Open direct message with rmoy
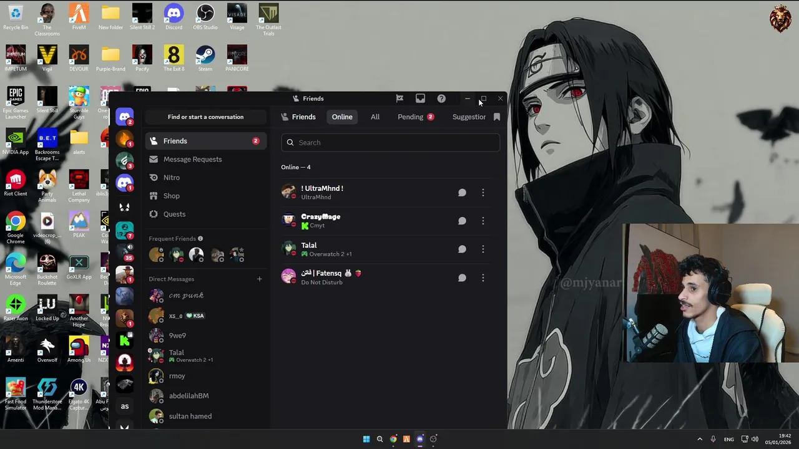The image size is (799, 449). (205, 376)
